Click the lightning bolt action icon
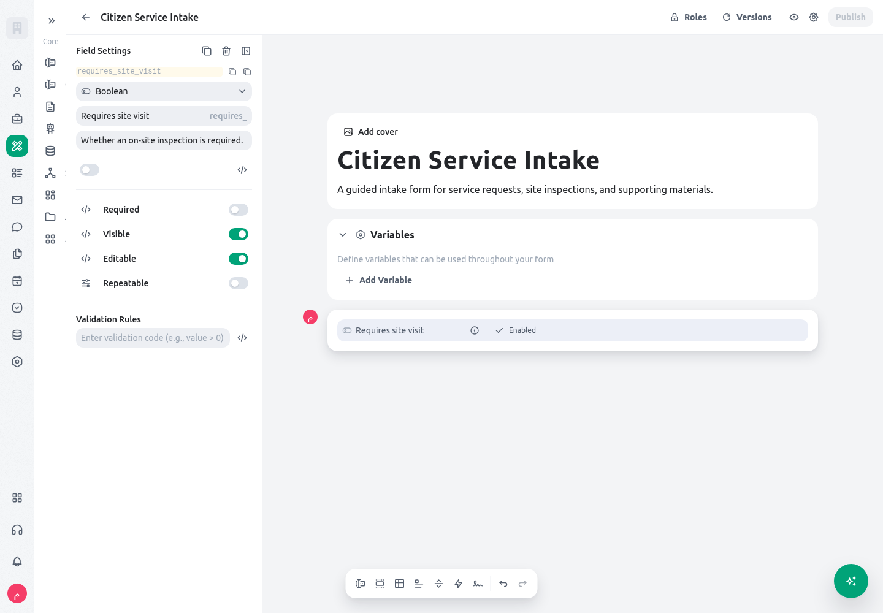The width and height of the screenshot is (883, 613). tap(459, 584)
